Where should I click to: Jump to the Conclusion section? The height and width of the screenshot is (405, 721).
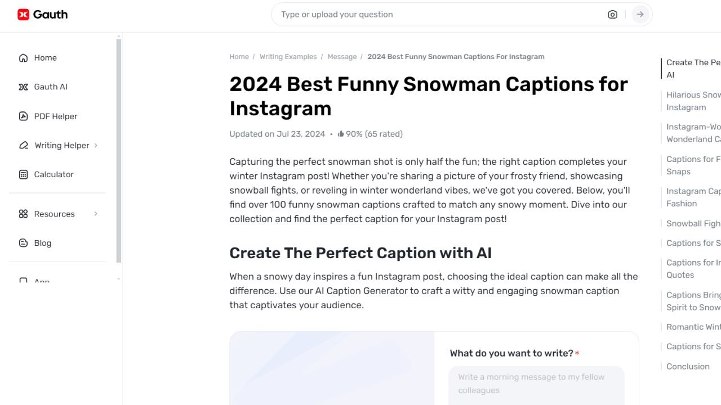pyautogui.click(x=688, y=366)
